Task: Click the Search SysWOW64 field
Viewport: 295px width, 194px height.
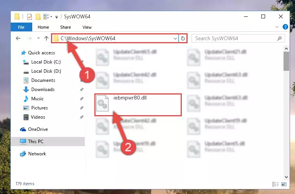Action: tap(238, 39)
